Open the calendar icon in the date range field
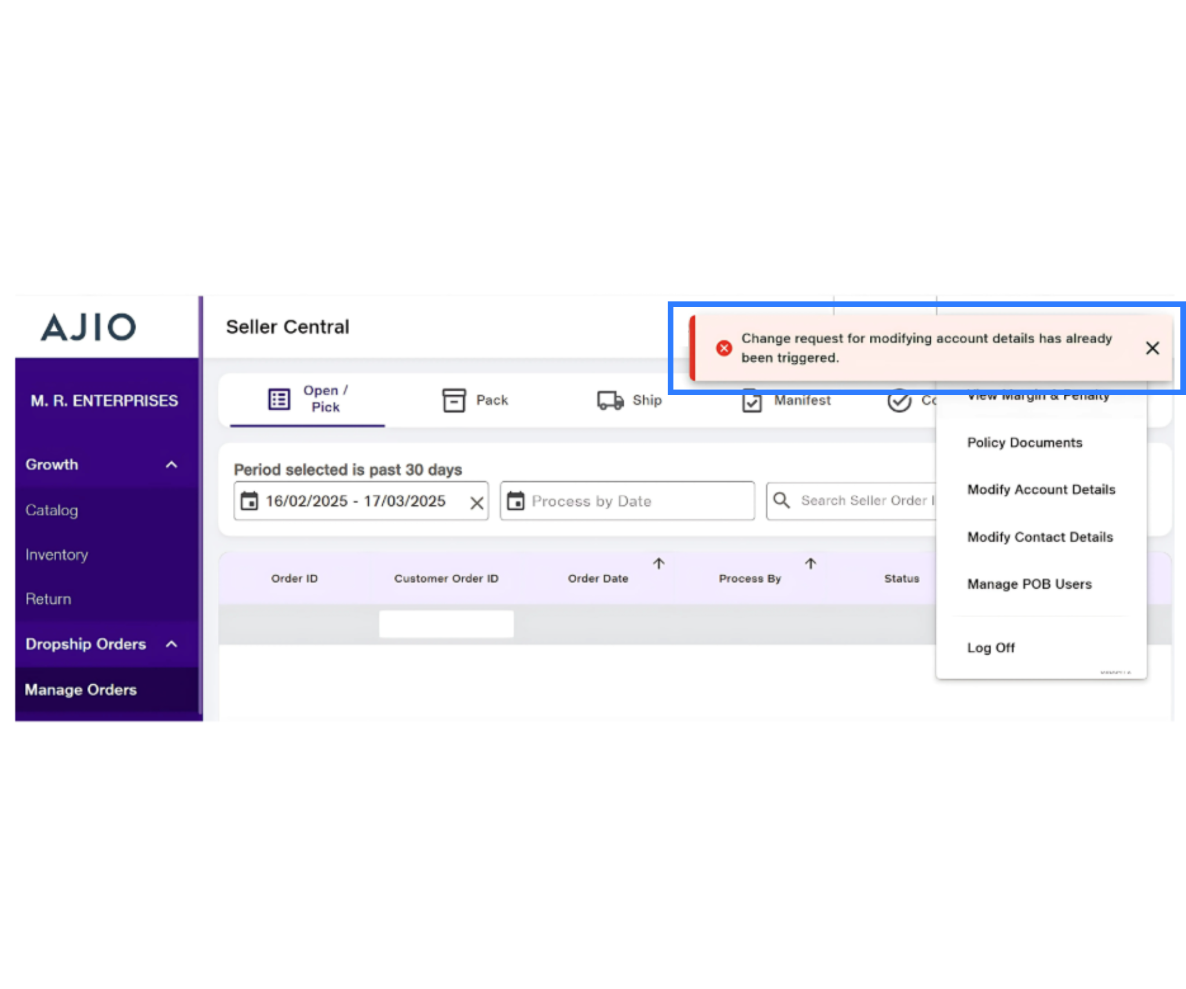The width and height of the screenshot is (1186, 989). pyautogui.click(x=250, y=501)
